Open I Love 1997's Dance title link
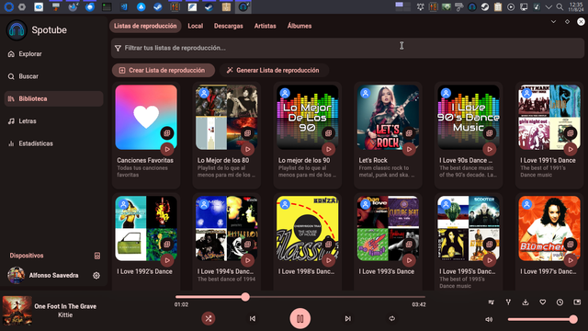Image resolution: width=588 pixels, height=331 pixels. coord(548,271)
